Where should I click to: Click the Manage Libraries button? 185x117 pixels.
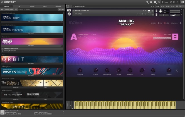[x=9, y=9]
